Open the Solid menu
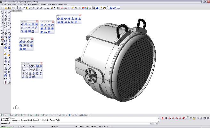Image resolution: width=210 pixels, height=128 pixels. pos(25,4)
